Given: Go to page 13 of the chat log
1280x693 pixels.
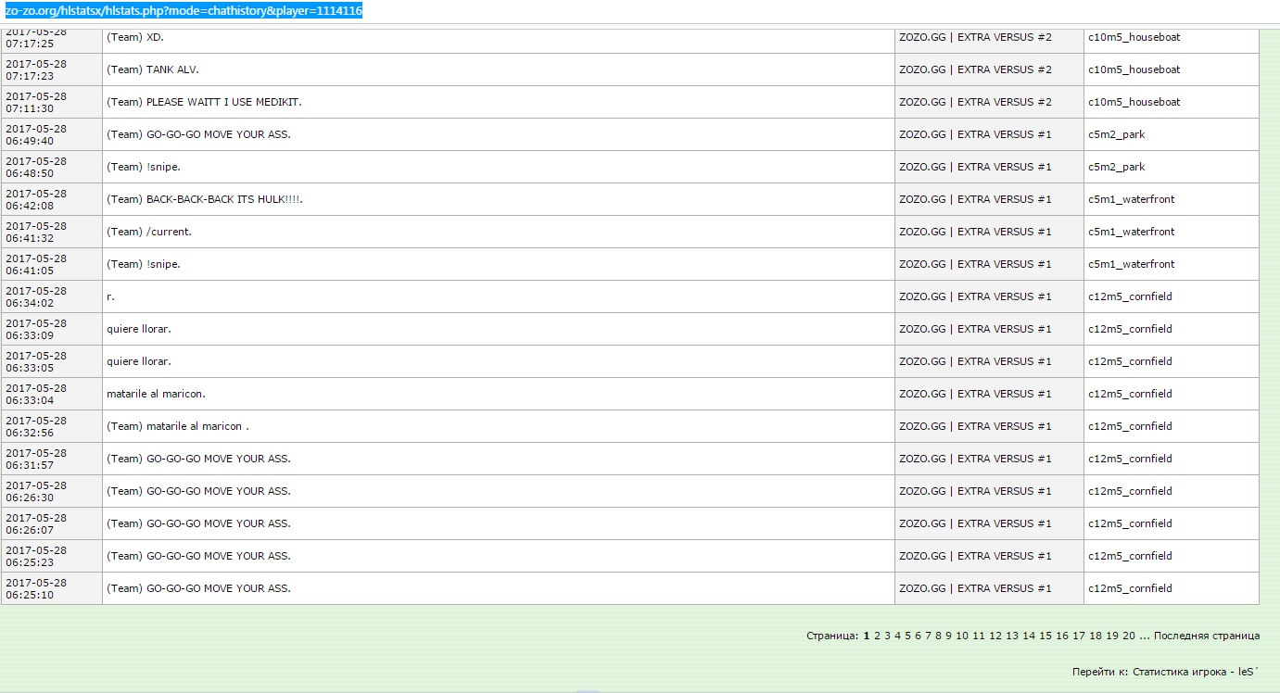Looking at the screenshot, I should coord(1012,636).
